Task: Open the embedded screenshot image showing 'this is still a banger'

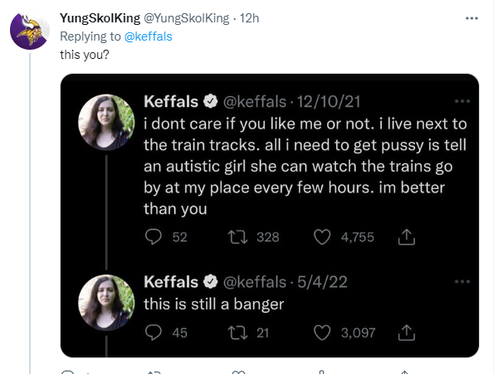Action: coord(270,216)
